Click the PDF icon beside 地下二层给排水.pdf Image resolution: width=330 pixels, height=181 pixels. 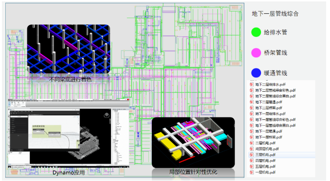(251, 85)
